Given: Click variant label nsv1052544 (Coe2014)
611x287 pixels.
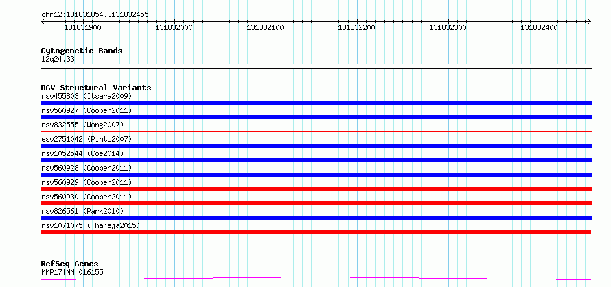Looking at the screenshot, I should (x=82, y=153).
